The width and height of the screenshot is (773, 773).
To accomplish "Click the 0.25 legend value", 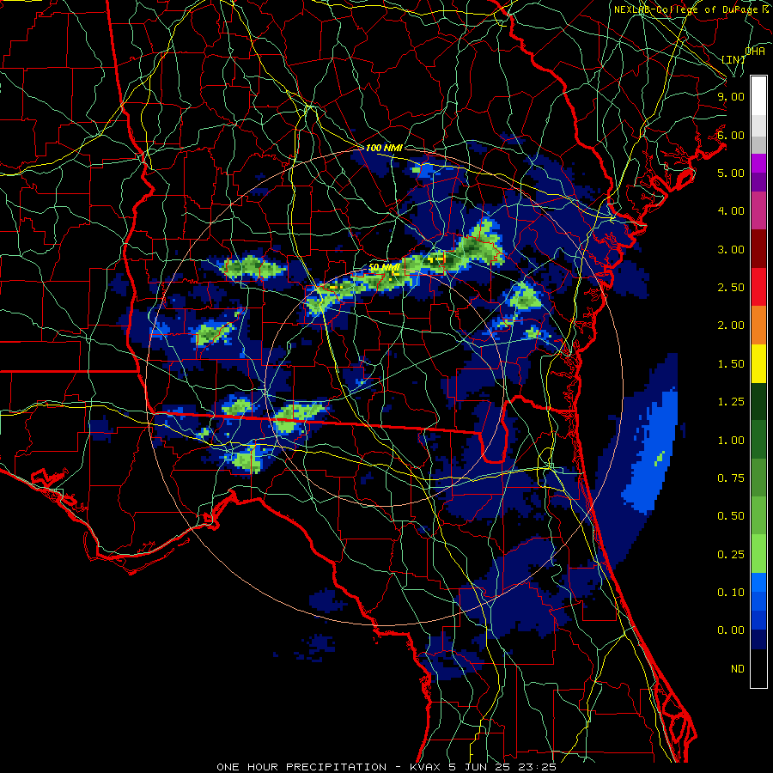I will coord(731,555).
